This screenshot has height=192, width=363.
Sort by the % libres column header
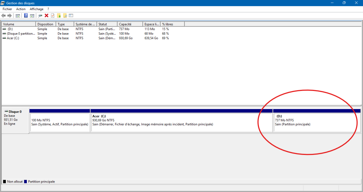[x=172, y=24]
